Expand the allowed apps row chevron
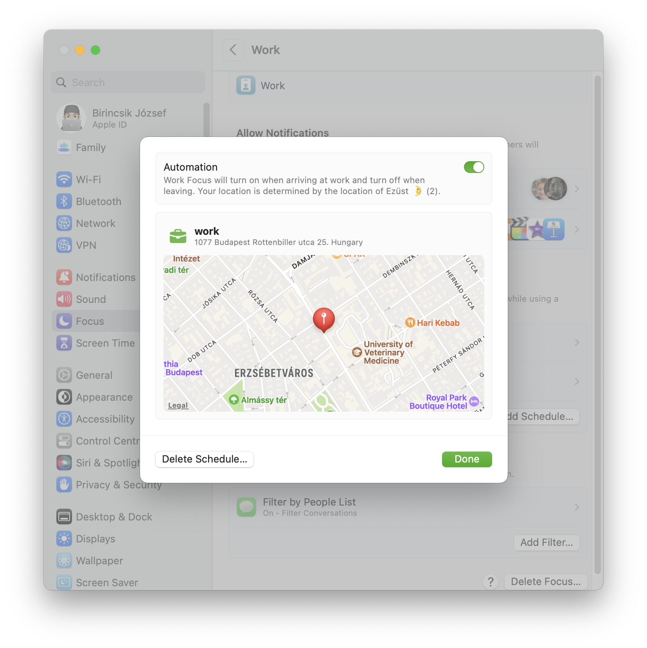Image resolution: width=647 pixels, height=648 pixels. point(577,229)
